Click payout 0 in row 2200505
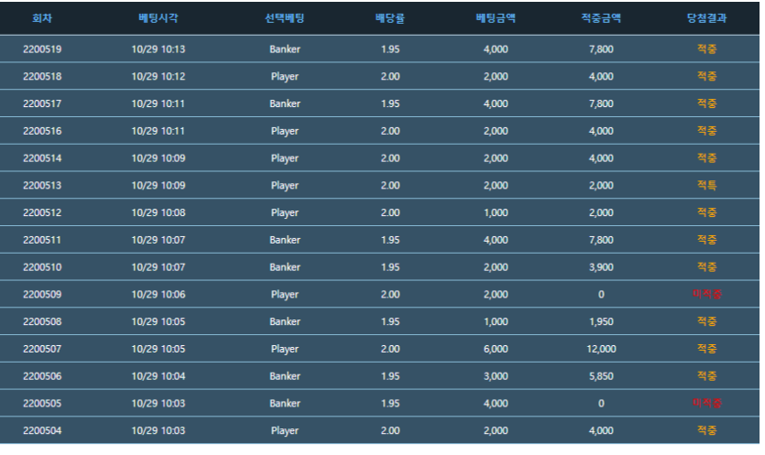Image resolution: width=765 pixels, height=455 pixels. point(601,404)
